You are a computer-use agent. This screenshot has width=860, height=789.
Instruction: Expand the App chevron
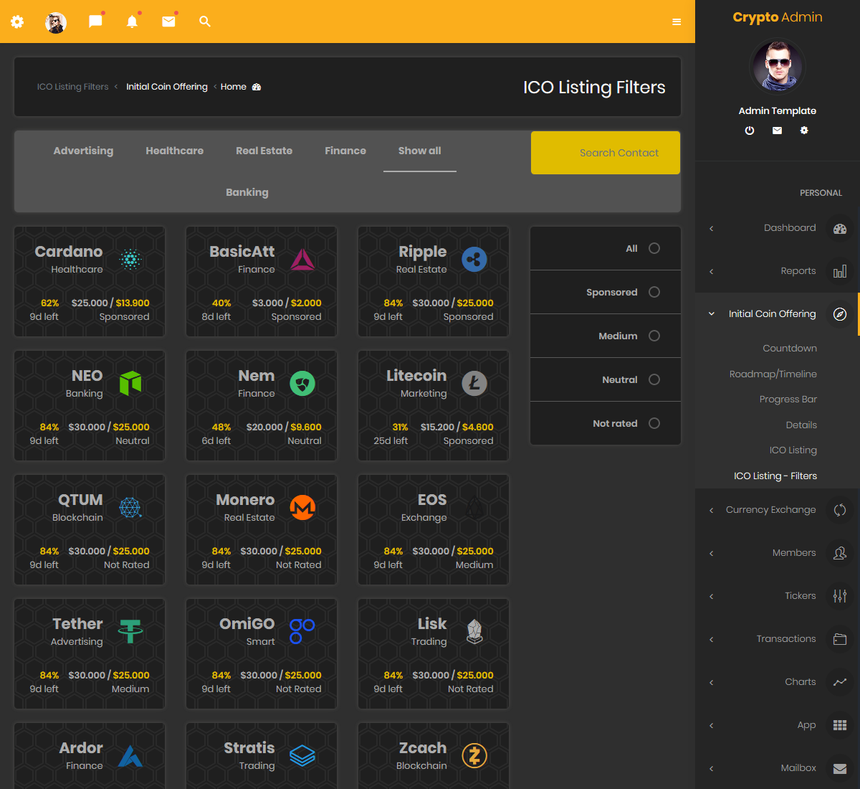(712, 726)
